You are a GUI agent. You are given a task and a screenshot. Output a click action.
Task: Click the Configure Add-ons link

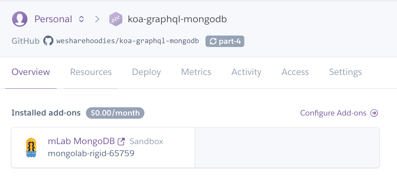(x=333, y=113)
